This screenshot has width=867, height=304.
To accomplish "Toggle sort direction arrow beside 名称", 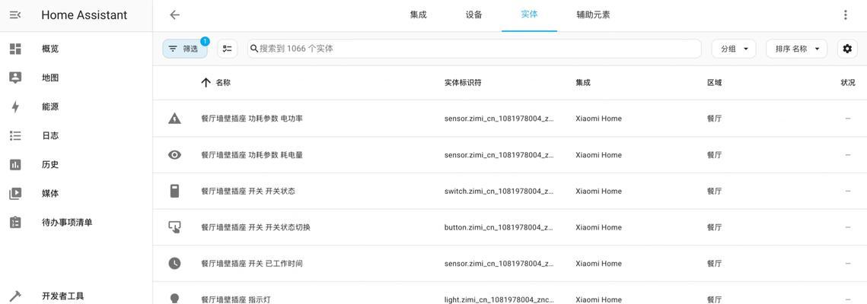I will [206, 83].
